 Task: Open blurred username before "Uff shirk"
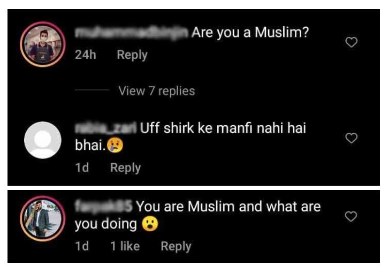(x=105, y=128)
